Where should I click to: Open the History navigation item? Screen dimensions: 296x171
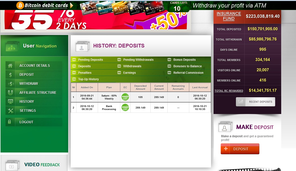tap(27, 101)
